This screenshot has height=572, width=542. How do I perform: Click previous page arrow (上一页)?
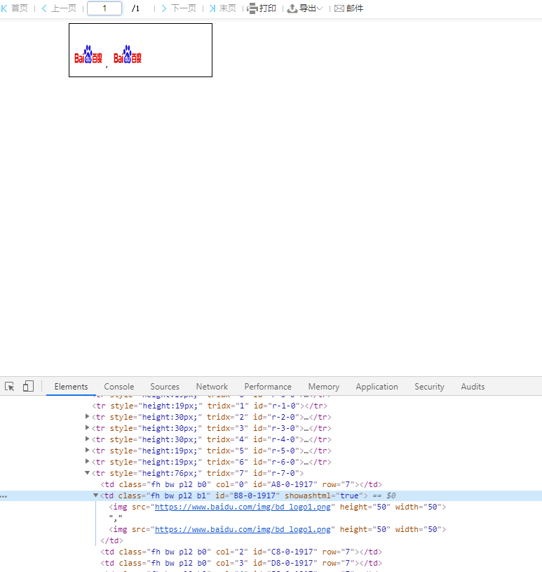[44, 8]
